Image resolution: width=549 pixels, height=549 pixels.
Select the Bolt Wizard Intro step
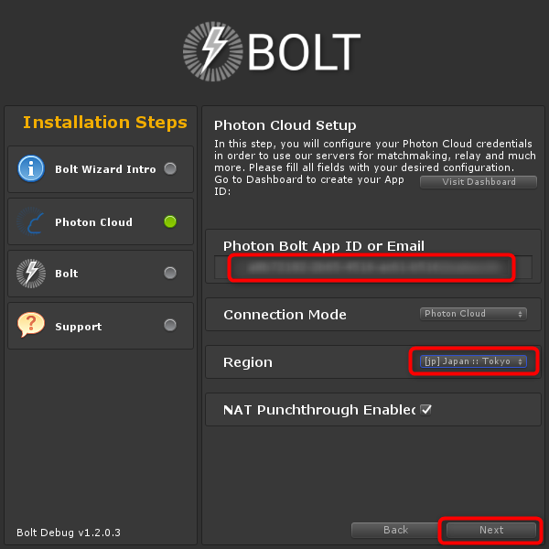[101, 169]
